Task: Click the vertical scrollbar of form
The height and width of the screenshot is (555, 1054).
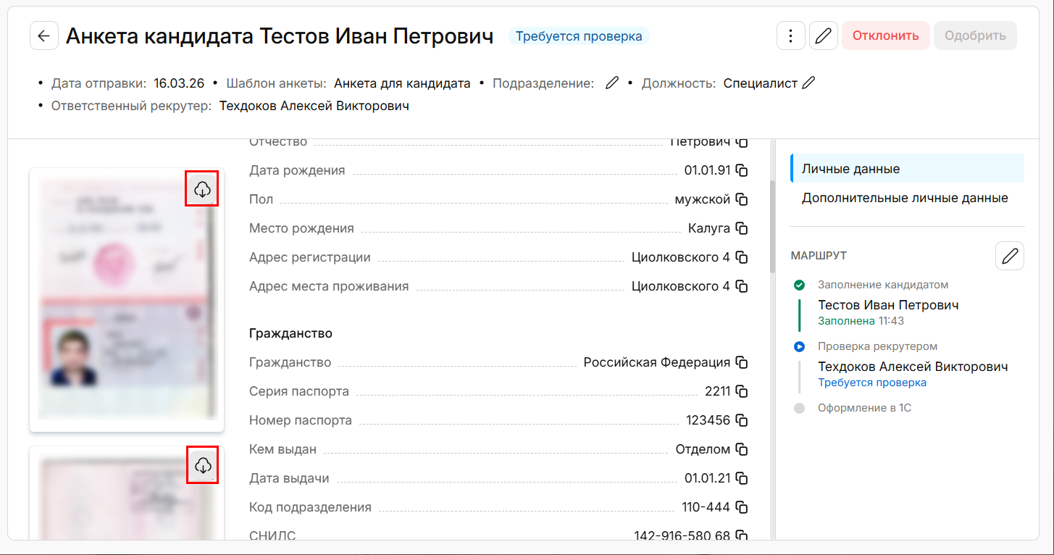Action: (772, 225)
